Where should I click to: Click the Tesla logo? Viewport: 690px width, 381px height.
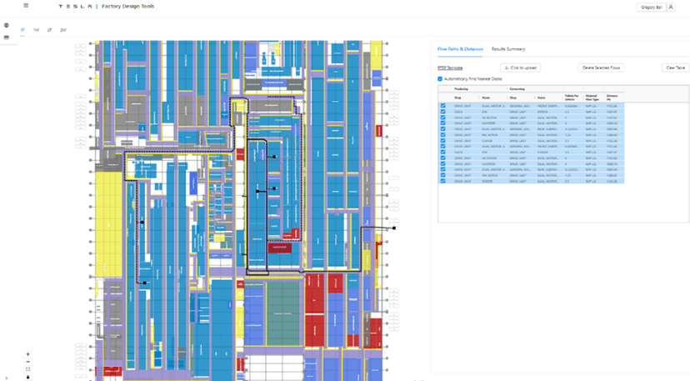tap(75, 6)
